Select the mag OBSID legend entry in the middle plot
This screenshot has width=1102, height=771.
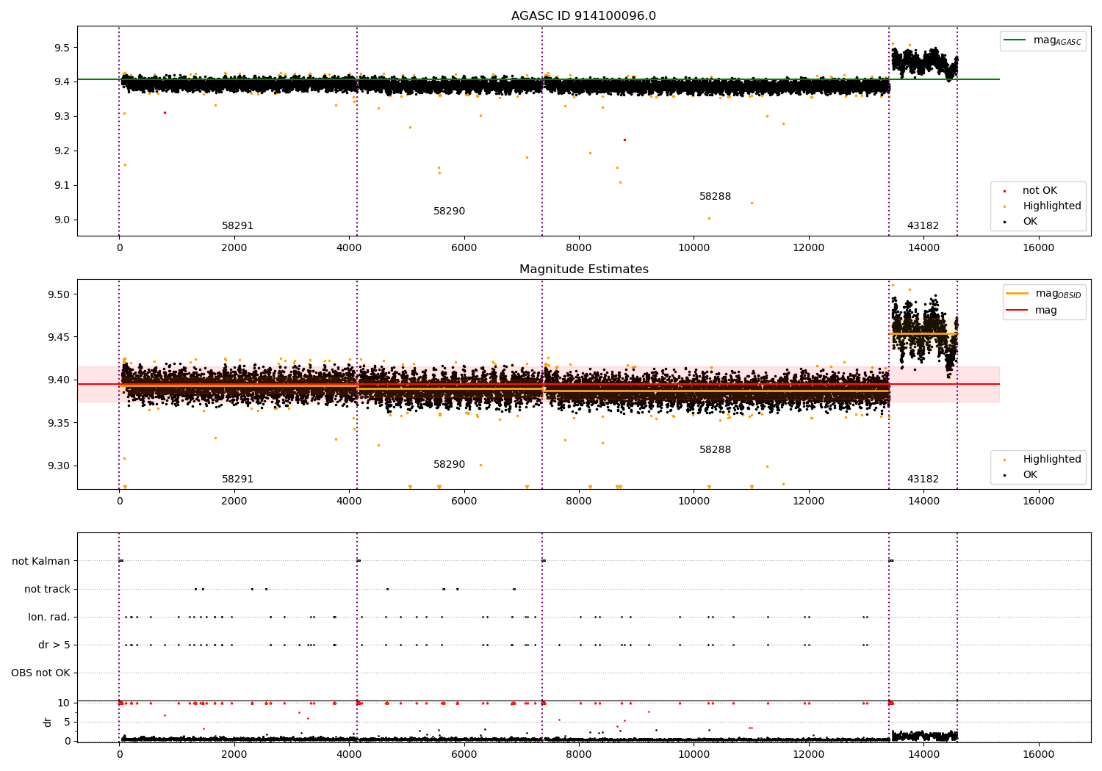(x=1044, y=294)
